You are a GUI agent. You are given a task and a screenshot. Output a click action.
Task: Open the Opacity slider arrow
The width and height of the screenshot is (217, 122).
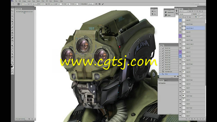[202, 14]
